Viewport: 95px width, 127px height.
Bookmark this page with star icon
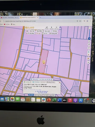tap(80, 21)
